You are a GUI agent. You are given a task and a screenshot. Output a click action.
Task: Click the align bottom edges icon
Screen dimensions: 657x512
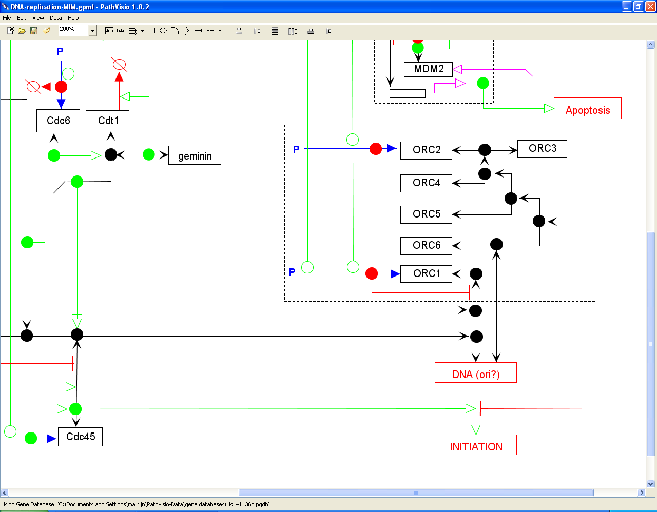click(x=311, y=31)
